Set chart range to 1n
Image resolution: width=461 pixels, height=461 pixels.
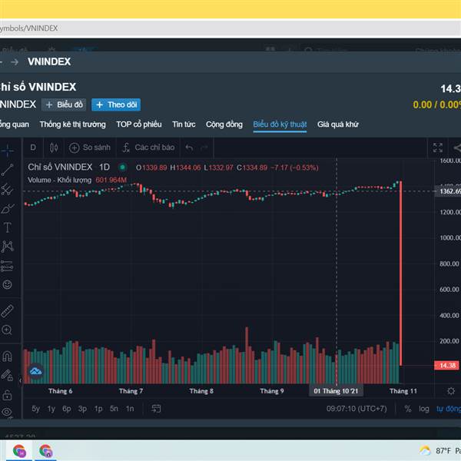(130, 409)
